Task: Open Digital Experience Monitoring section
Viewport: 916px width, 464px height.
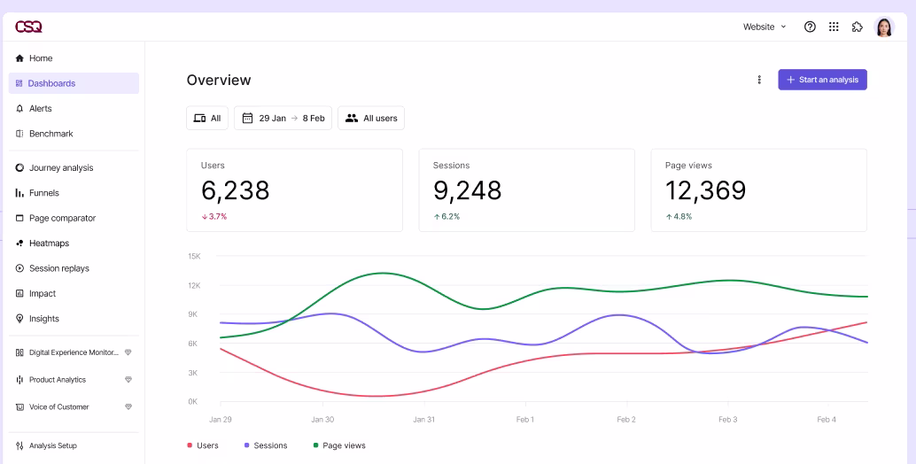Action: point(74,352)
